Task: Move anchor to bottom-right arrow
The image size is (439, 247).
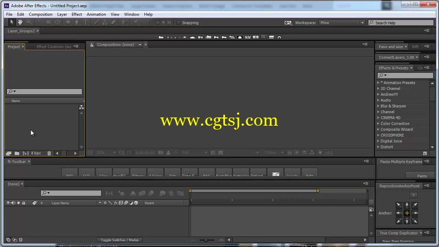Action: pos(415,221)
